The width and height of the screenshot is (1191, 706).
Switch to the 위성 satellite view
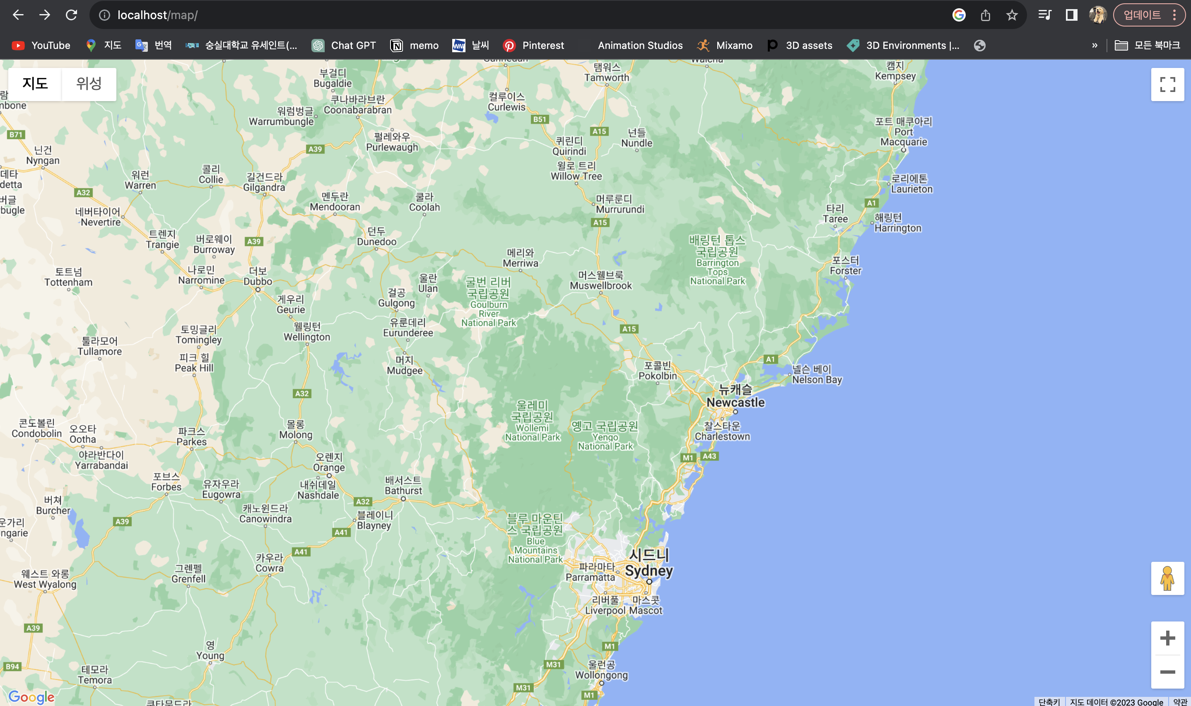coord(89,84)
